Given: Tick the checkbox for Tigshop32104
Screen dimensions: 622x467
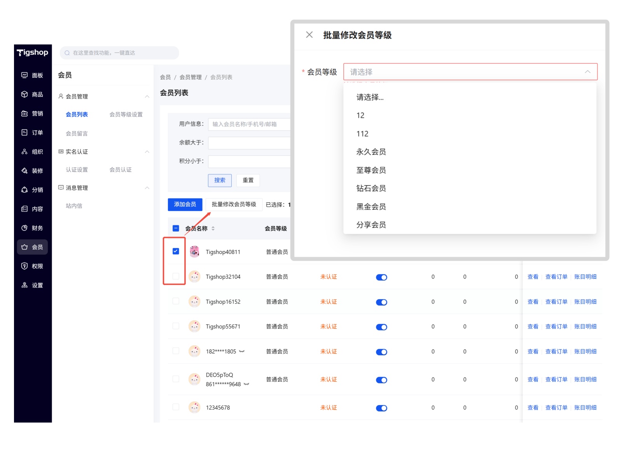Looking at the screenshot, I should pos(176,276).
